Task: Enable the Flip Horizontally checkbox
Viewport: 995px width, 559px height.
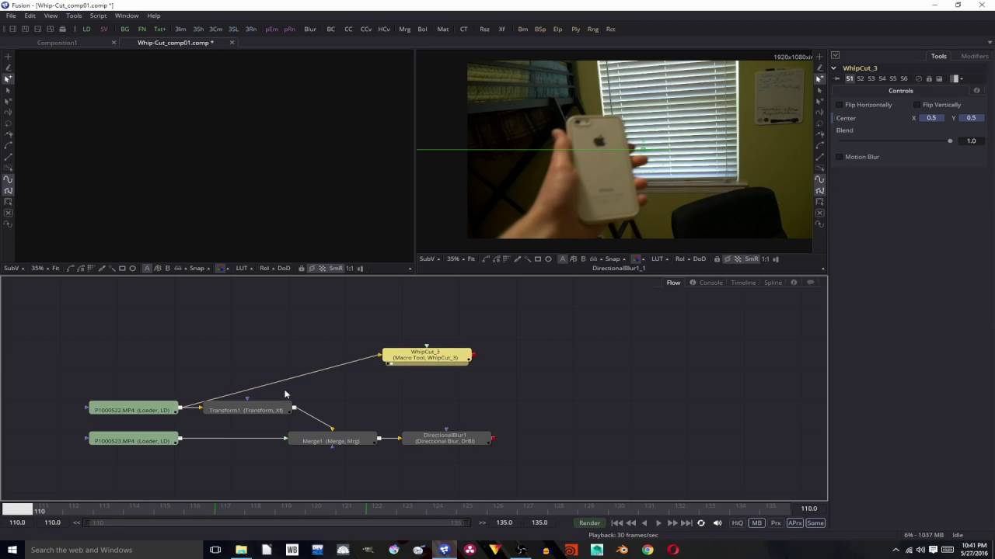Action: coord(839,105)
